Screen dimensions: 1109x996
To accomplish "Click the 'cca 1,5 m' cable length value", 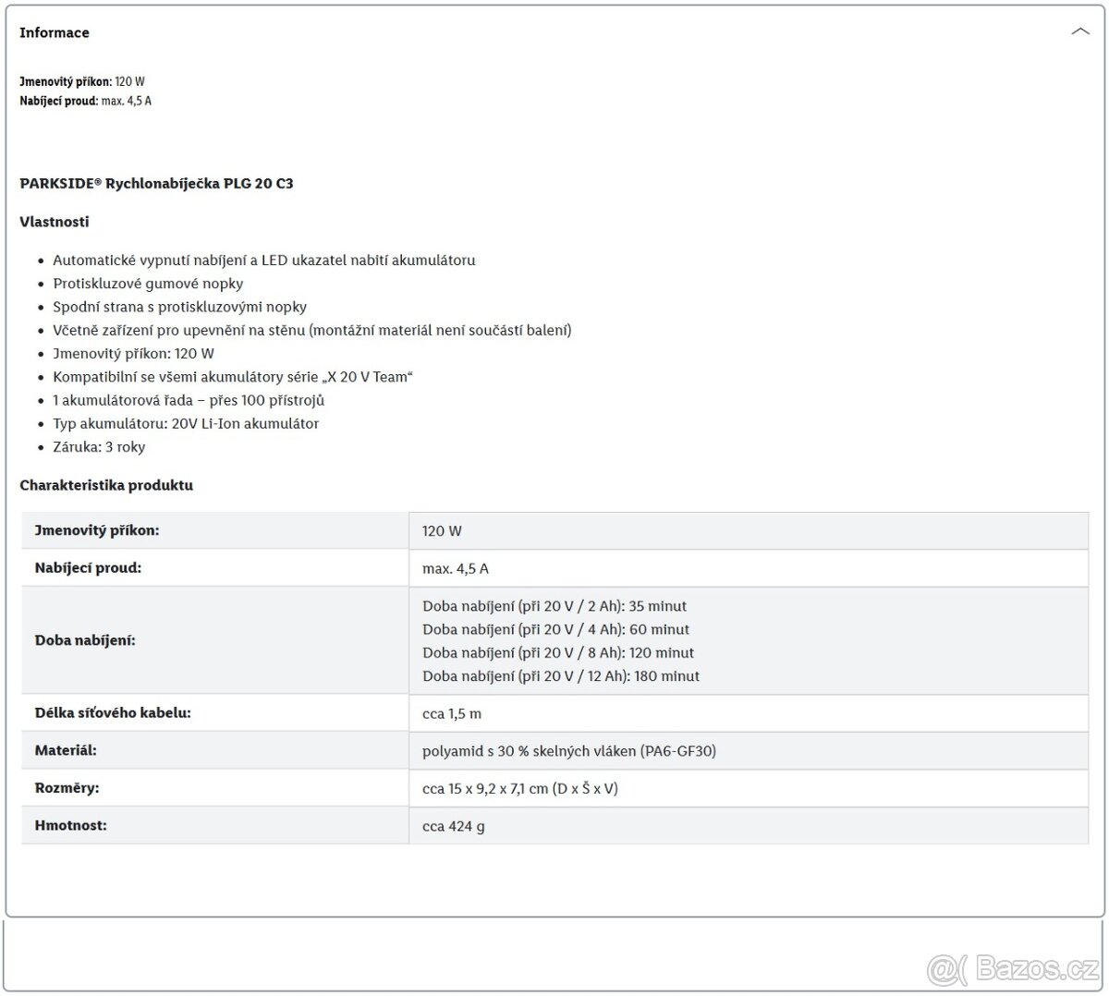I will click(x=451, y=714).
